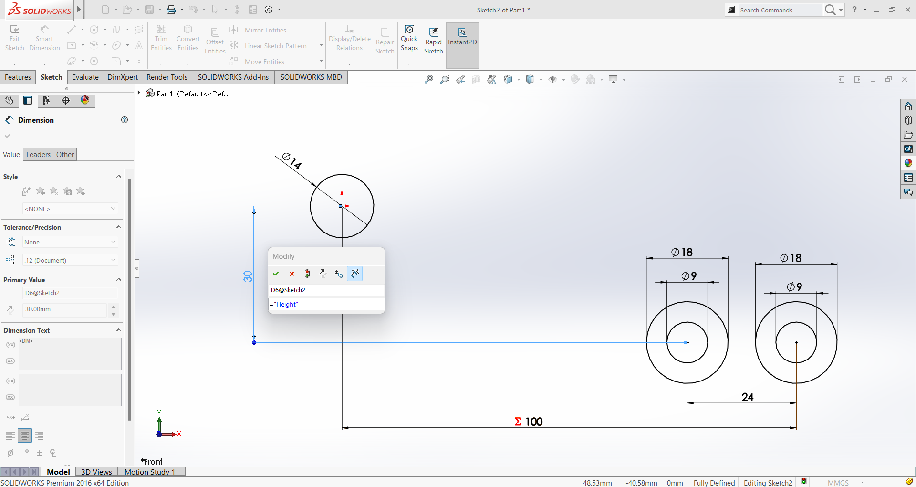The width and height of the screenshot is (916, 487).
Task: Increase primary value with the up spinner
Action: 113,307
